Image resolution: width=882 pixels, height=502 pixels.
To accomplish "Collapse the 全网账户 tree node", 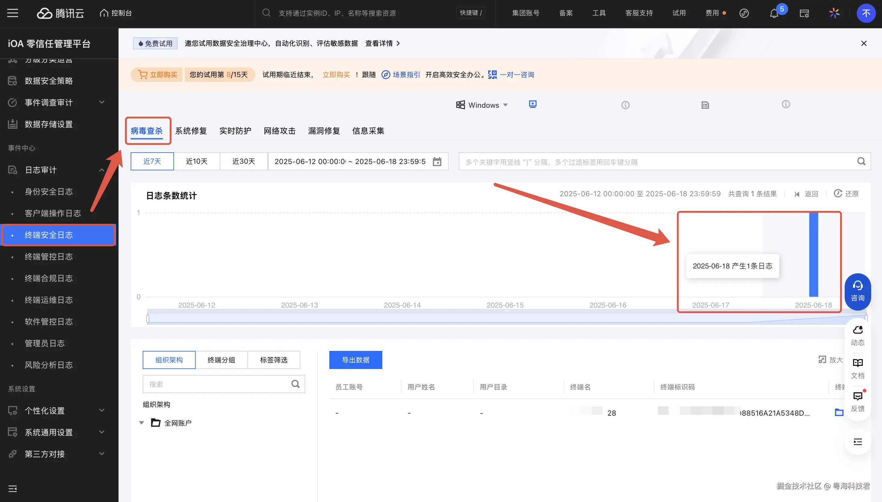I will point(141,423).
